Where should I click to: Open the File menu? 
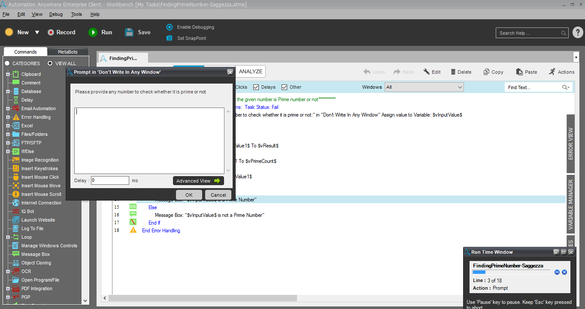click(6, 14)
